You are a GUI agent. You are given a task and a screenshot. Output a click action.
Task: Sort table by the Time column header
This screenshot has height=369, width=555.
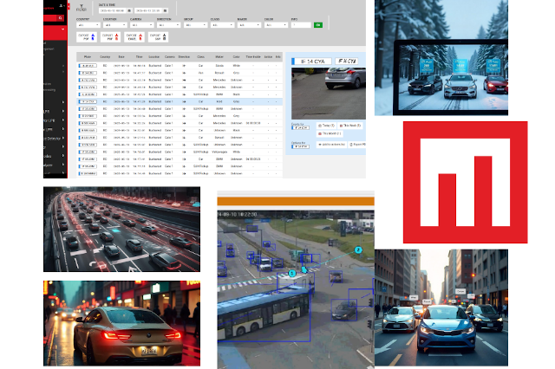click(139, 57)
